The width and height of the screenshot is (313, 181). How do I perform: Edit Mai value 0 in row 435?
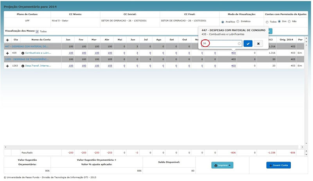coord(124,53)
